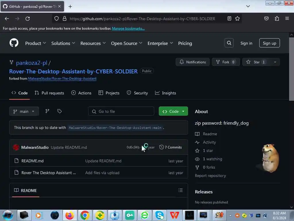Open the Pocket save icon
The width and height of the screenshot is (294, 221).
click(x=266, y=18)
